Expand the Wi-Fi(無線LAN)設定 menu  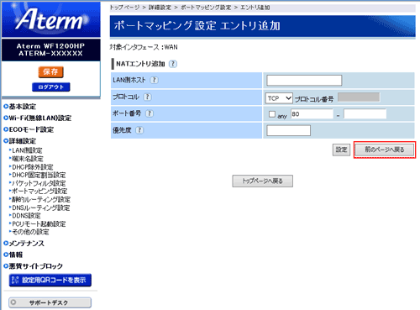[x=38, y=118]
